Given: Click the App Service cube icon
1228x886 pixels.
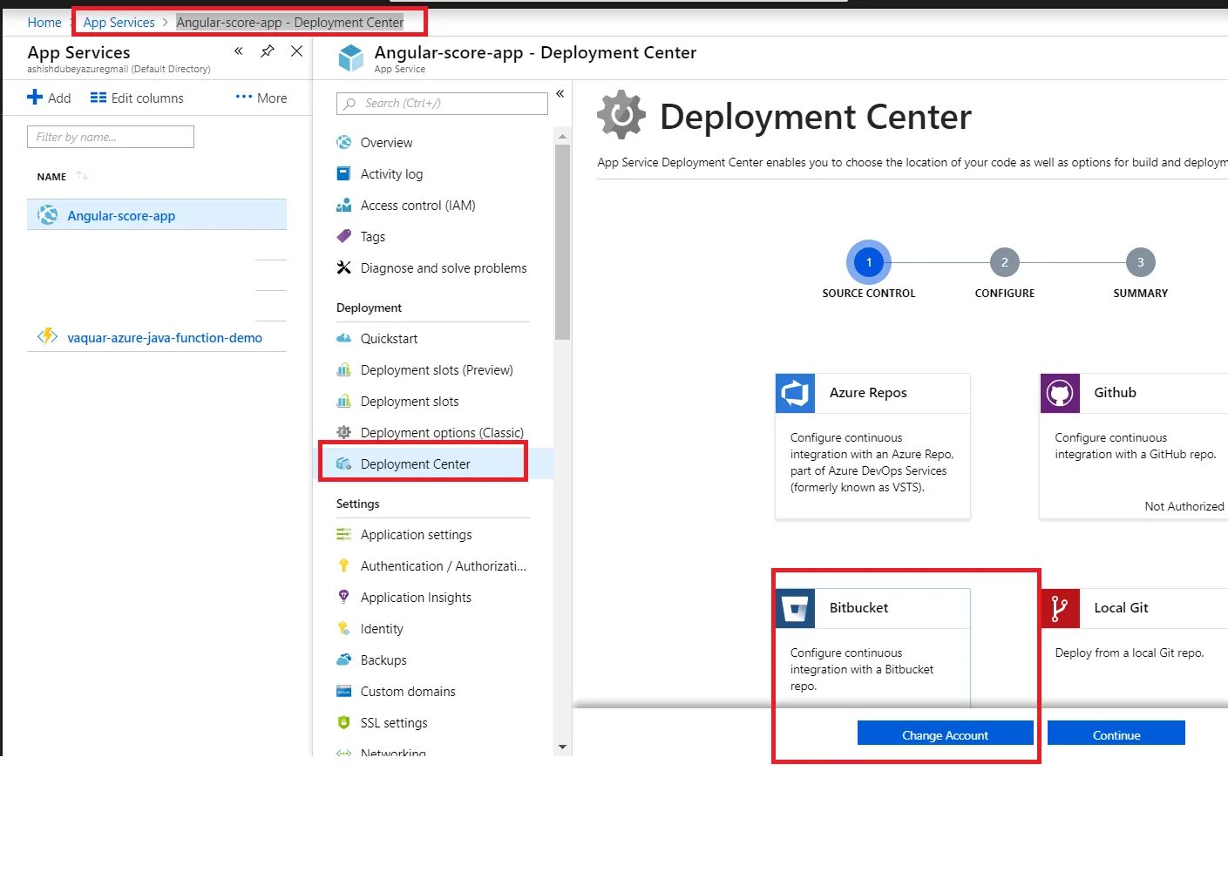Looking at the screenshot, I should [x=350, y=58].
